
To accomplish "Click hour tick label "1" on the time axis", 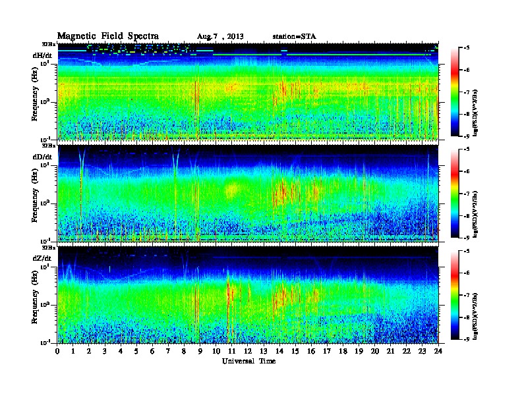I will [x=73, y=351].
